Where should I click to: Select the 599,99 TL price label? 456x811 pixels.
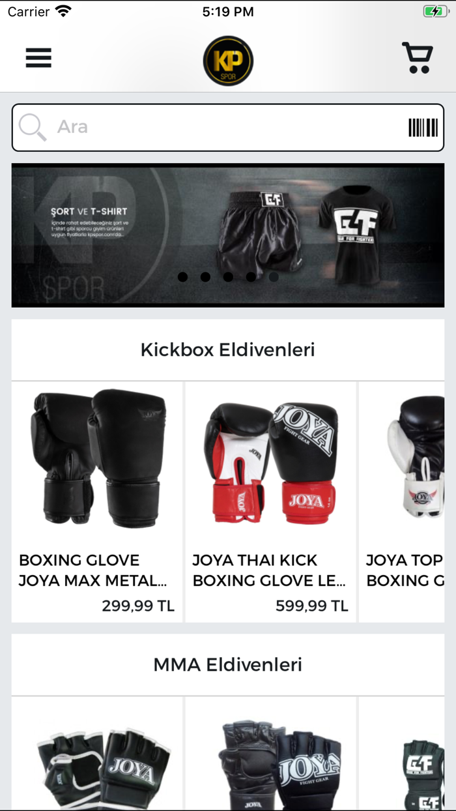312,606
